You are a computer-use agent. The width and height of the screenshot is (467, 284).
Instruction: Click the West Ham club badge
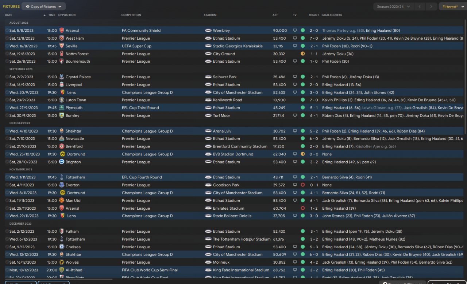(61, 38)
